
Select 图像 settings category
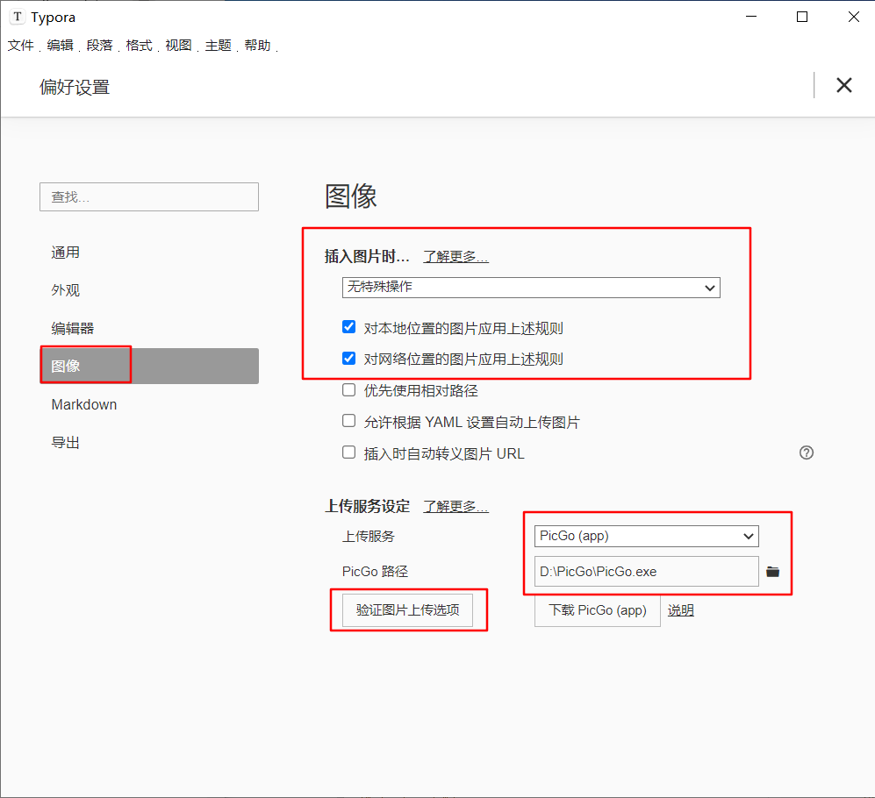(x=149, y=366)
